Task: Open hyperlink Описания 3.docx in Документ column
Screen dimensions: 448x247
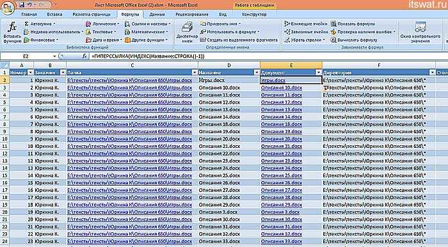Action: [280, 212]
